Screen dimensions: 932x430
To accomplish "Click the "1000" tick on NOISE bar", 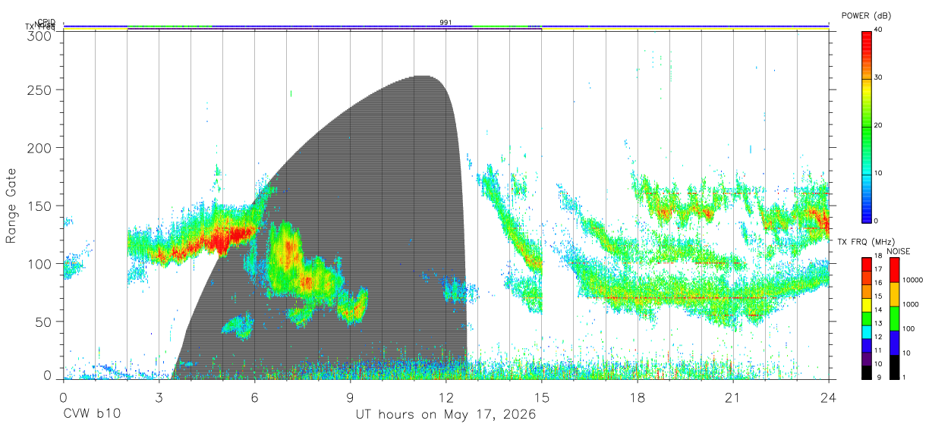I will point(910,306).
